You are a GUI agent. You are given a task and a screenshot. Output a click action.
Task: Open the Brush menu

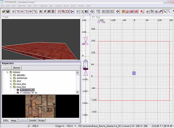click(66, 6)
